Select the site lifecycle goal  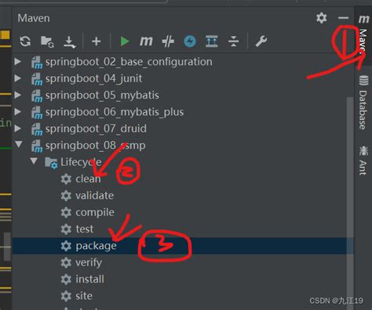point(84,296)
